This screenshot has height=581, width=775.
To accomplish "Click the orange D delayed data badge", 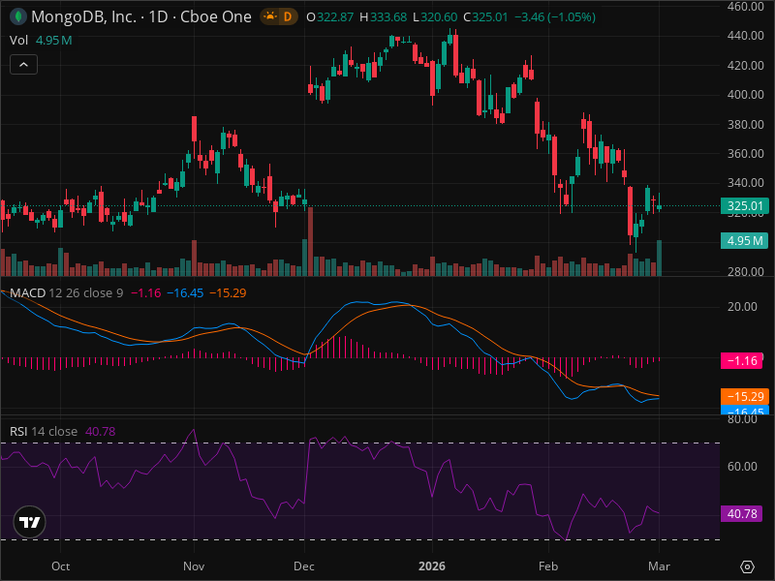I will pos(287,16).
